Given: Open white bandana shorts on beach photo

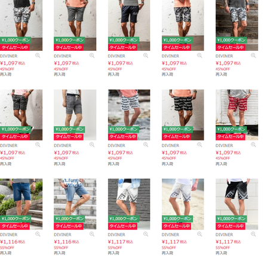Looking at the screenshot, I should pyautogui.click(x=183, y=204).
